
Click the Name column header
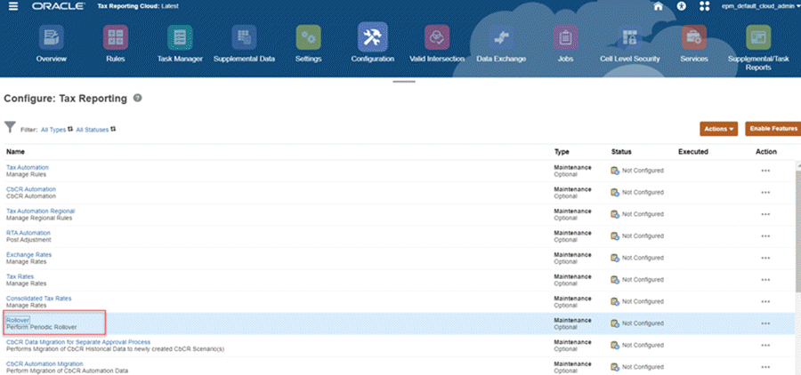[15, 152]
